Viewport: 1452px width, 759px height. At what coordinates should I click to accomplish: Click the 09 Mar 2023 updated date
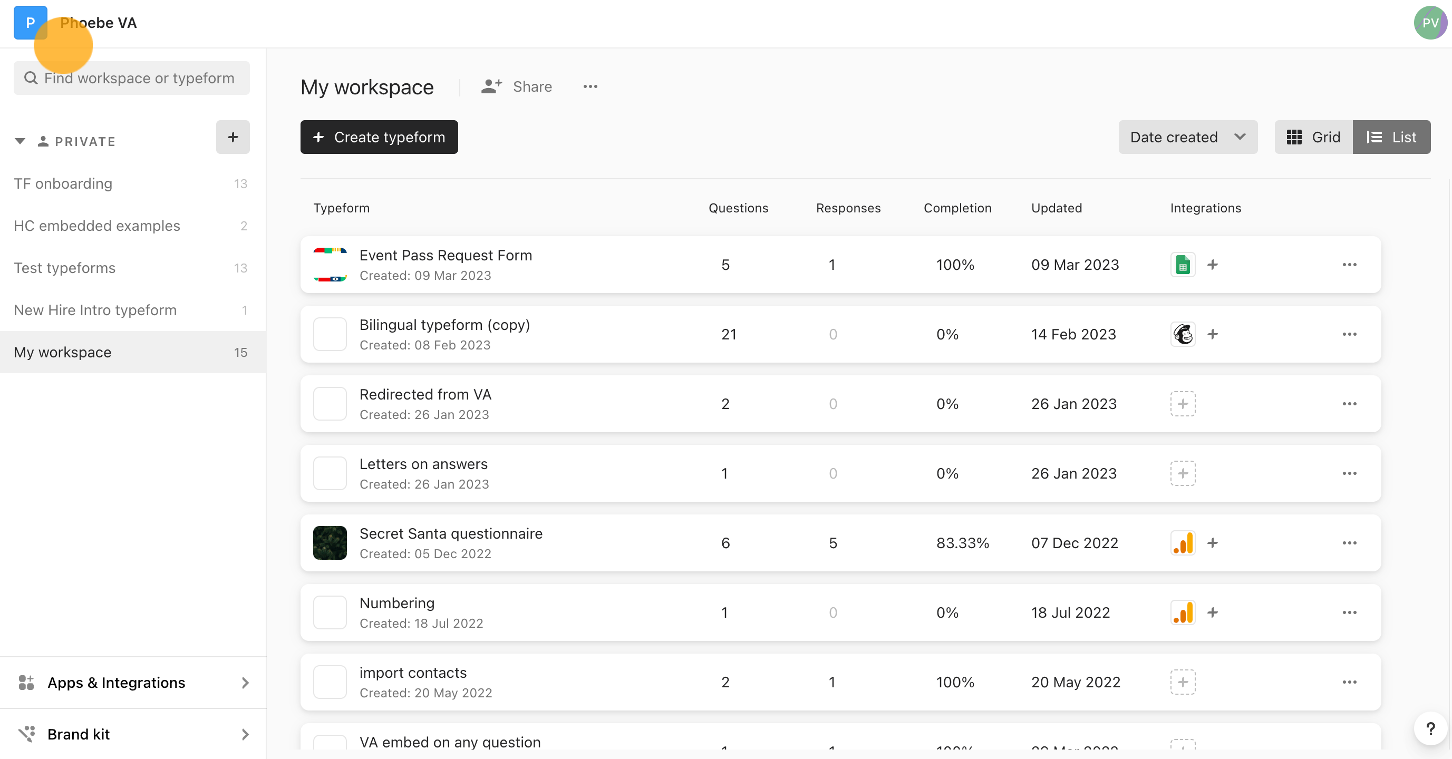pyautogui.click(x=1075, y=265)
